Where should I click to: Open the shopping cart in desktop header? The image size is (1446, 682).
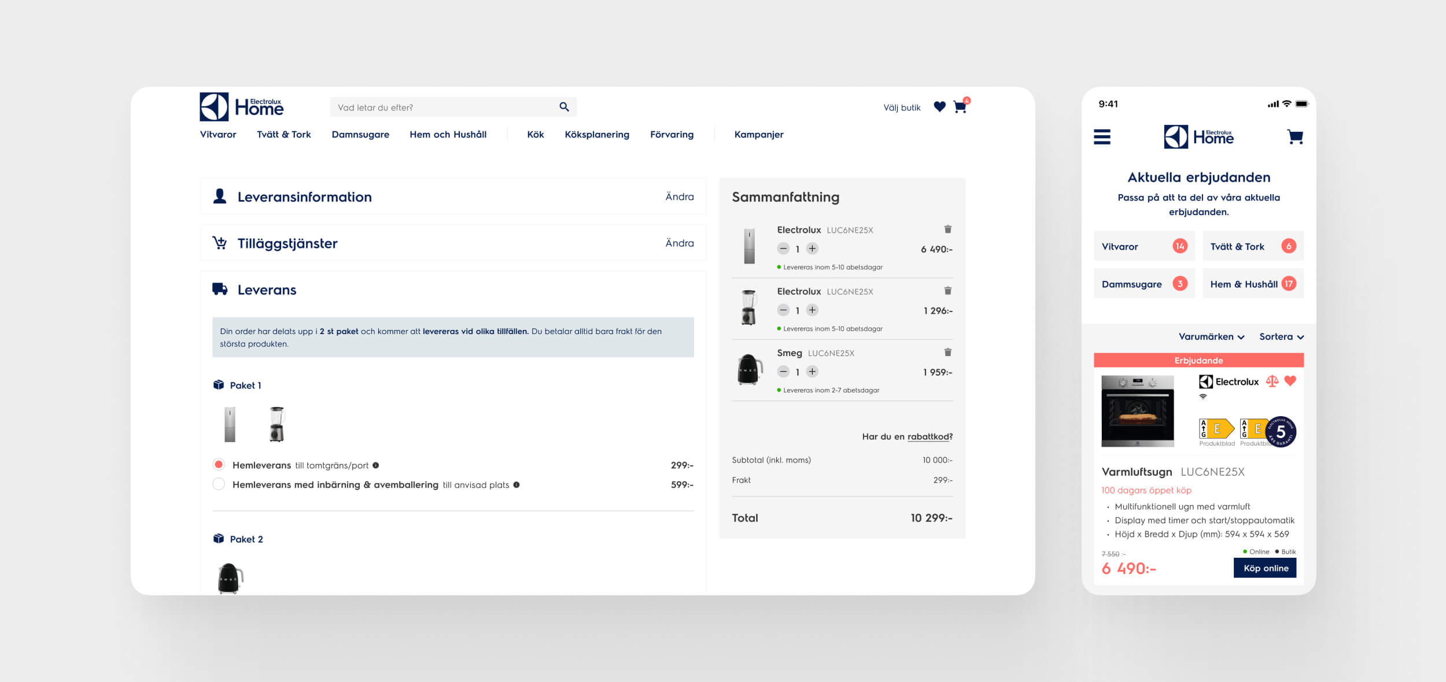tap(960, 107)
